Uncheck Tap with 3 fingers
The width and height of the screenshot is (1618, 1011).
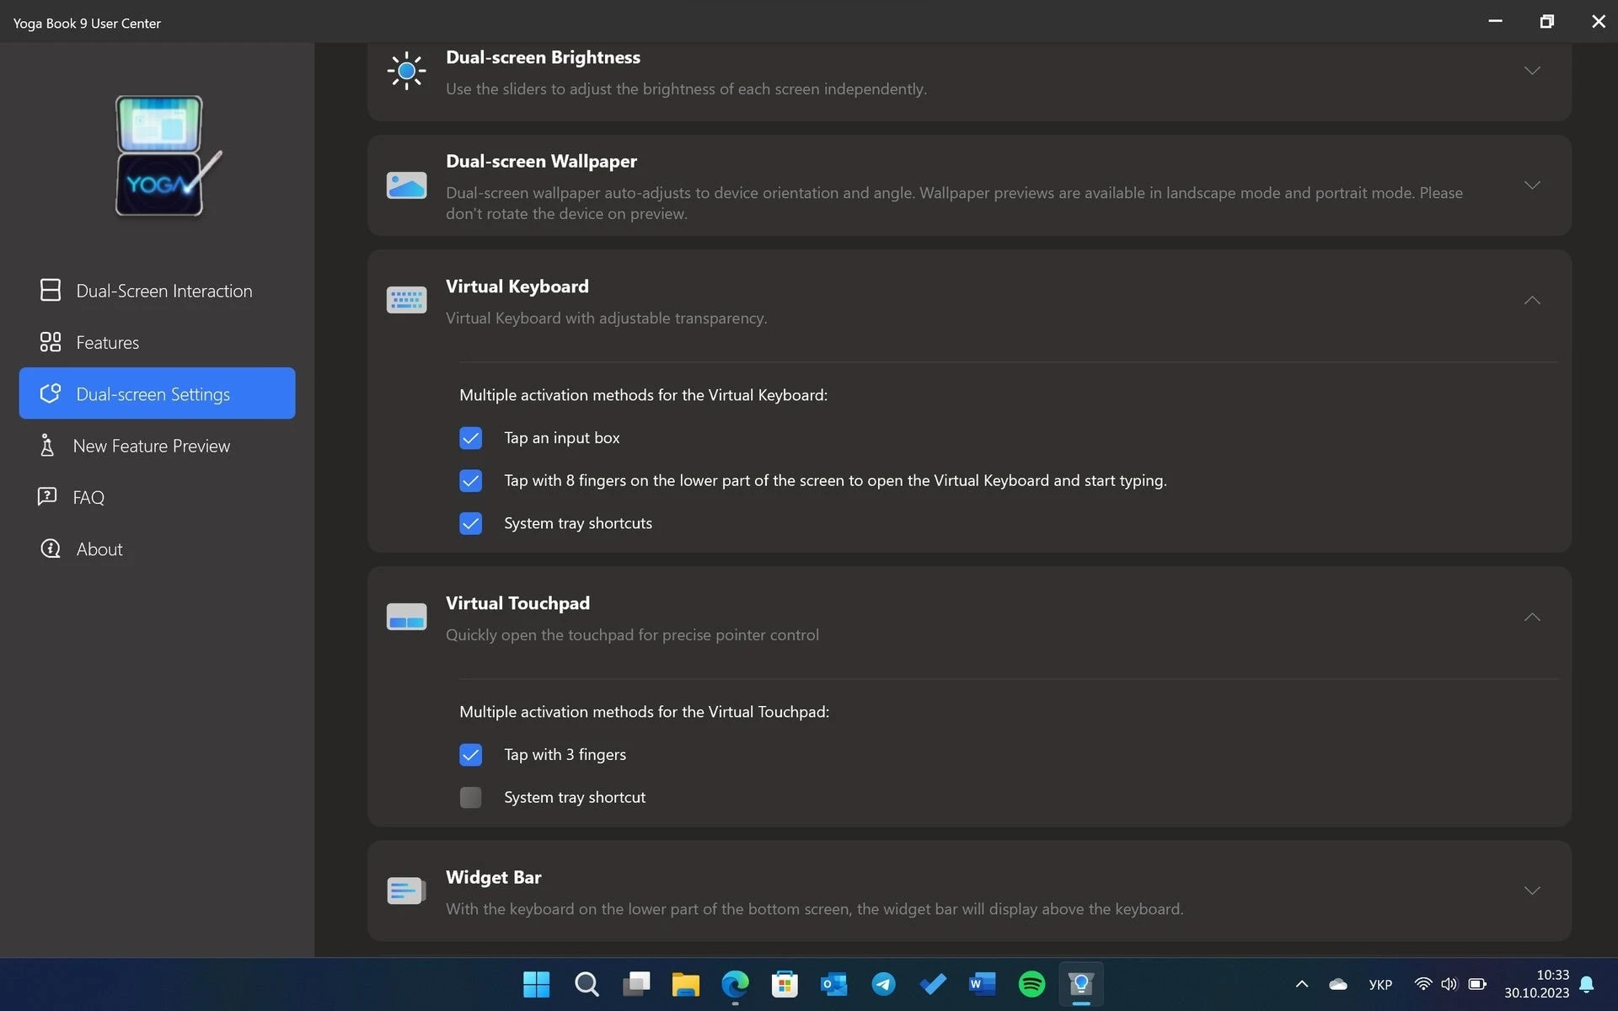[471, 755]
